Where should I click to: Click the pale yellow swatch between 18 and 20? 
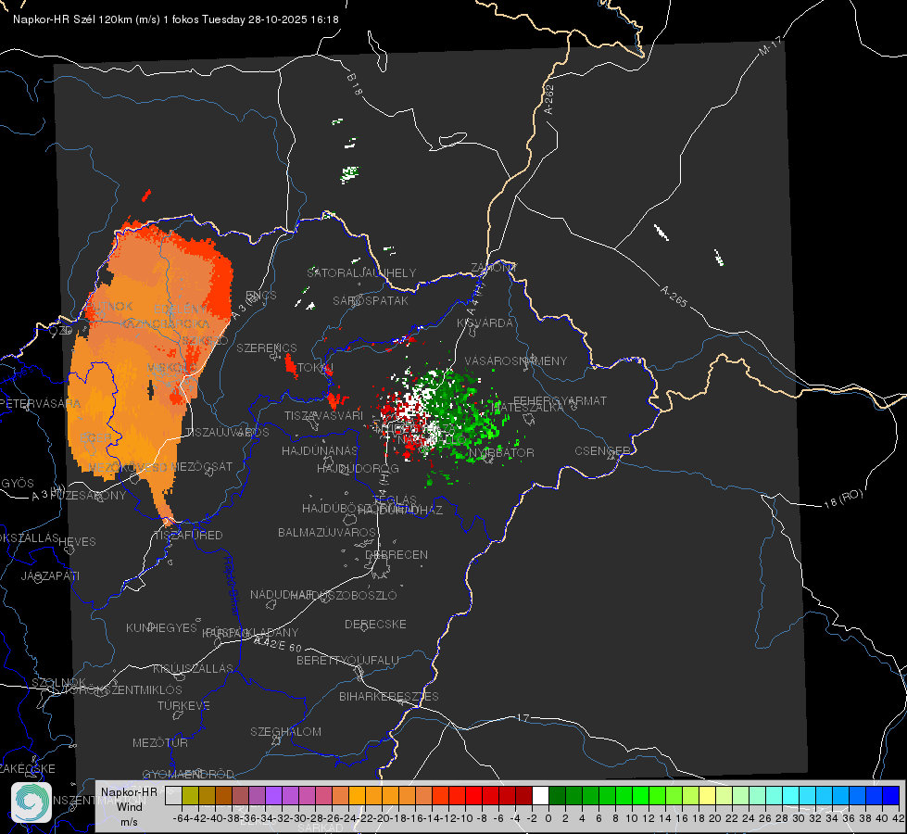click(707, 795)
